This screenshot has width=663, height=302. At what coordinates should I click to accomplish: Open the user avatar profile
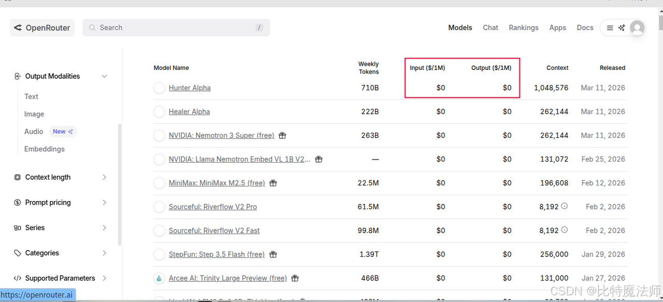(x=637, y=28)
